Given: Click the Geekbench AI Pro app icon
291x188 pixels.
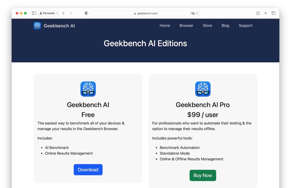Looking at the screenshot, I should (x=203, y=89).
